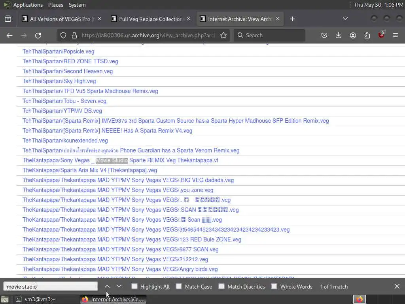Open the Places menu
Image resolution: width=405 pixels, height=304 pixels.
click(55, 5)
